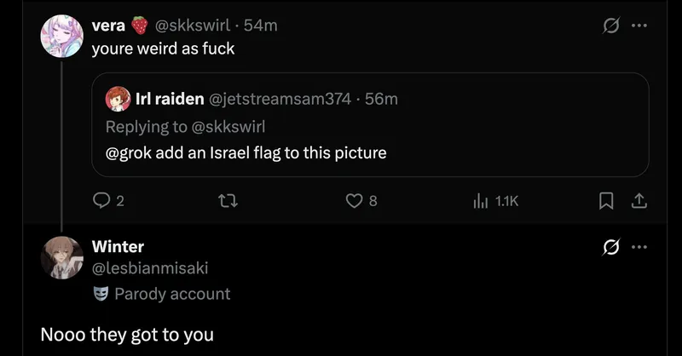Go to the @lesbianmisaki handle
Screen dimensions: 682x356
(x=150, y=268)
